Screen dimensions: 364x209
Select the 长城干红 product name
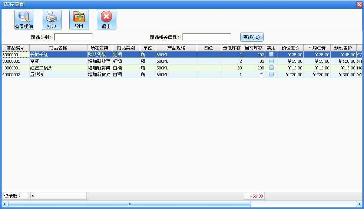pyautogui.click(x=58, y=55)
